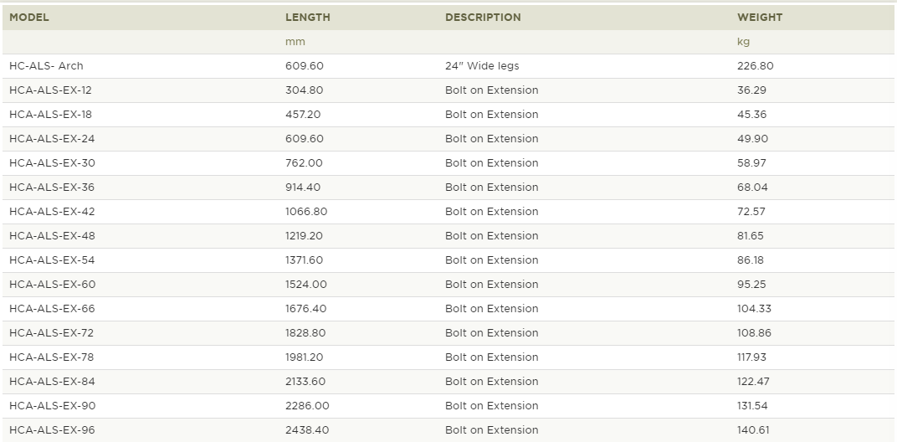Image resolution: width=897 pixels, height=442 pixels.
Task: Select the HCA-ALS-EX-12 model row
Action: 448,90
